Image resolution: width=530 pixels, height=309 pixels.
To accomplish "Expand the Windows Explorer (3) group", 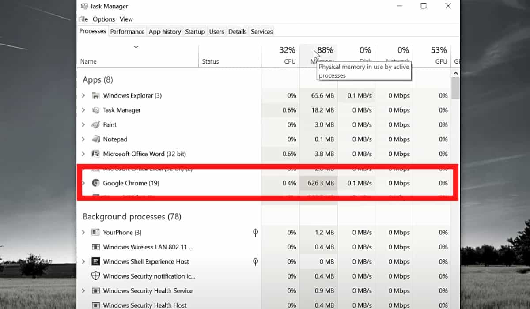I will pos(83,95).
